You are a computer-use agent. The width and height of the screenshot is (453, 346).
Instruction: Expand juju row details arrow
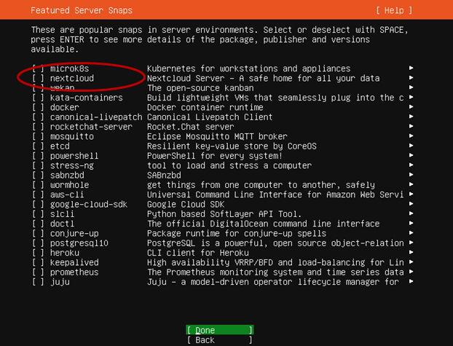(x=411, y=281)
